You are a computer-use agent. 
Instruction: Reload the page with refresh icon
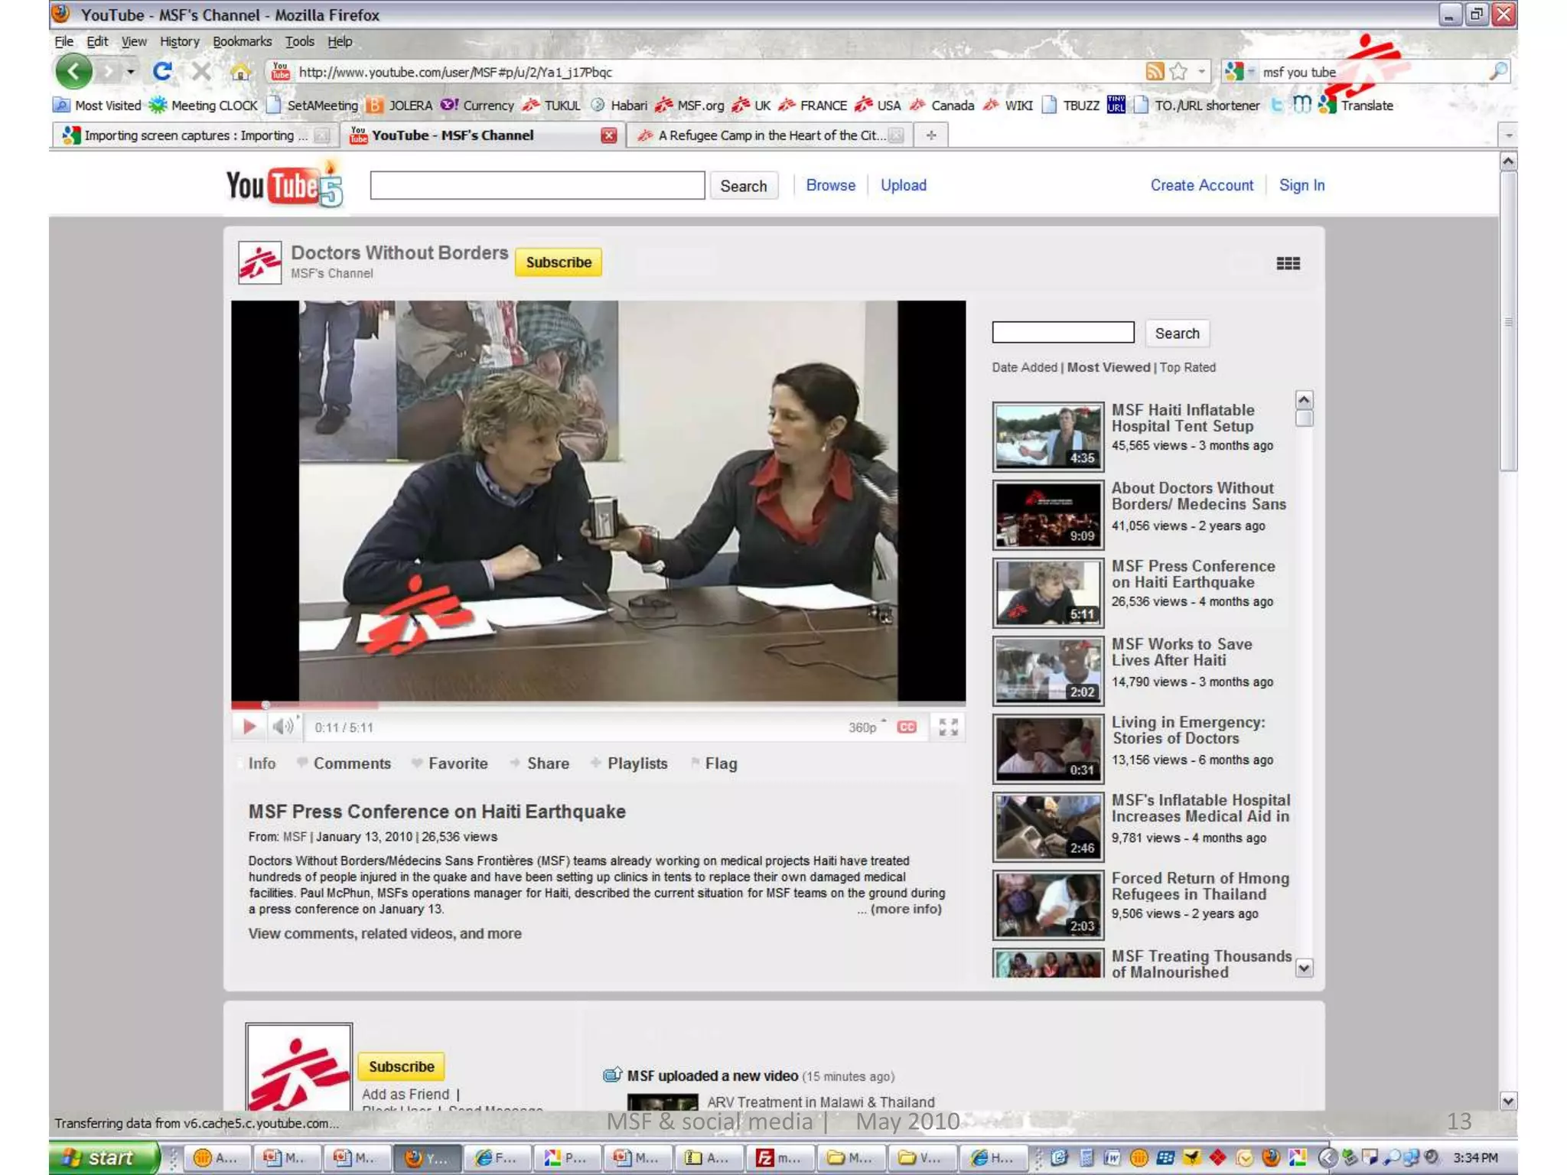(161, 72)
